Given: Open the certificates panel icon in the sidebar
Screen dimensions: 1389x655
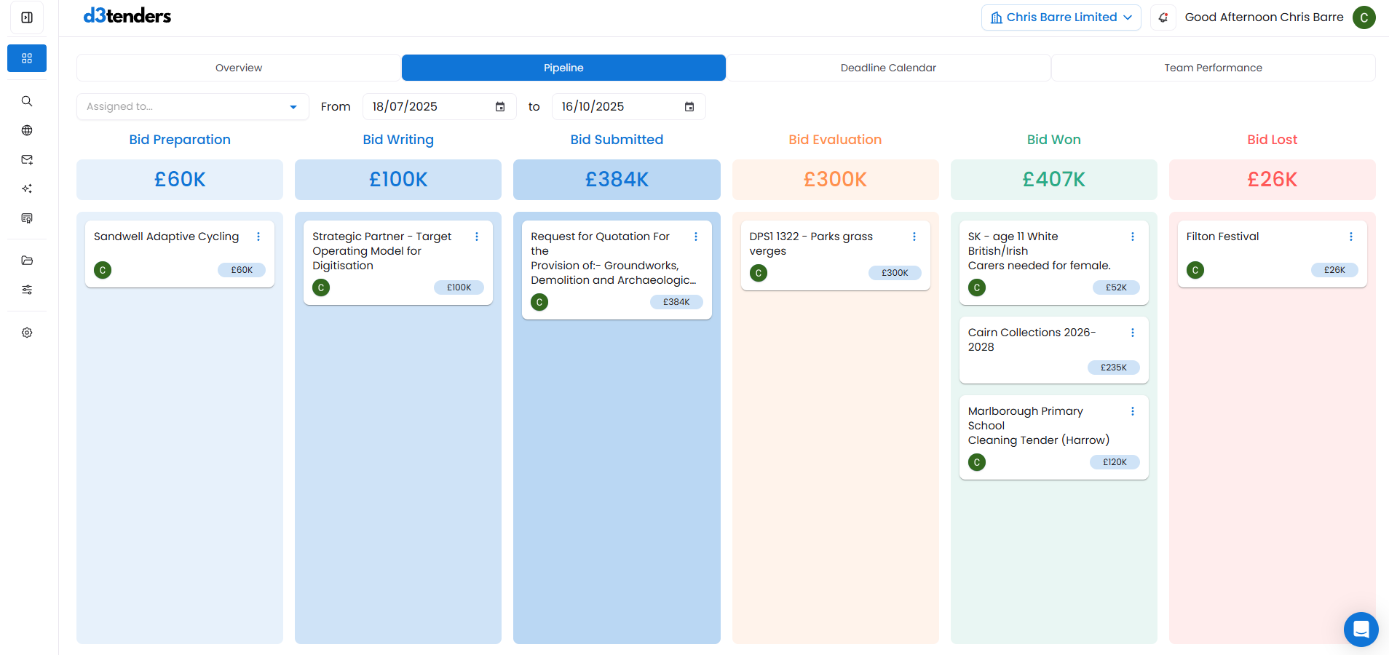Looking at the screenshot, I should (27, 218).
